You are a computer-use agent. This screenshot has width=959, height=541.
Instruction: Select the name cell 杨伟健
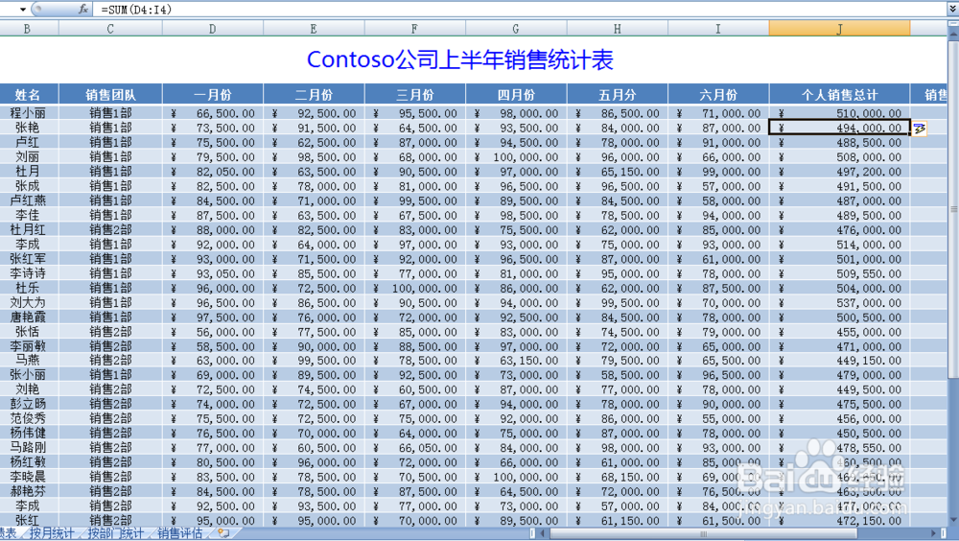click(27, 434)
